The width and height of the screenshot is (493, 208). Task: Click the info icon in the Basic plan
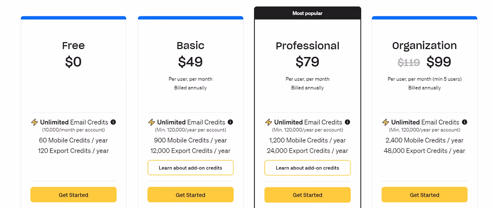[230, 122]
